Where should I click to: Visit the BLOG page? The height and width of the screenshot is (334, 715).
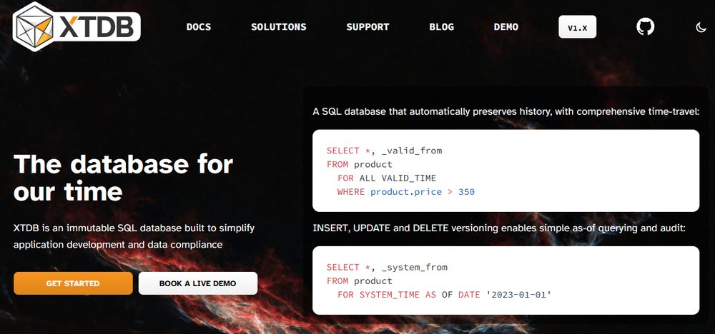(x=441, y=27)
